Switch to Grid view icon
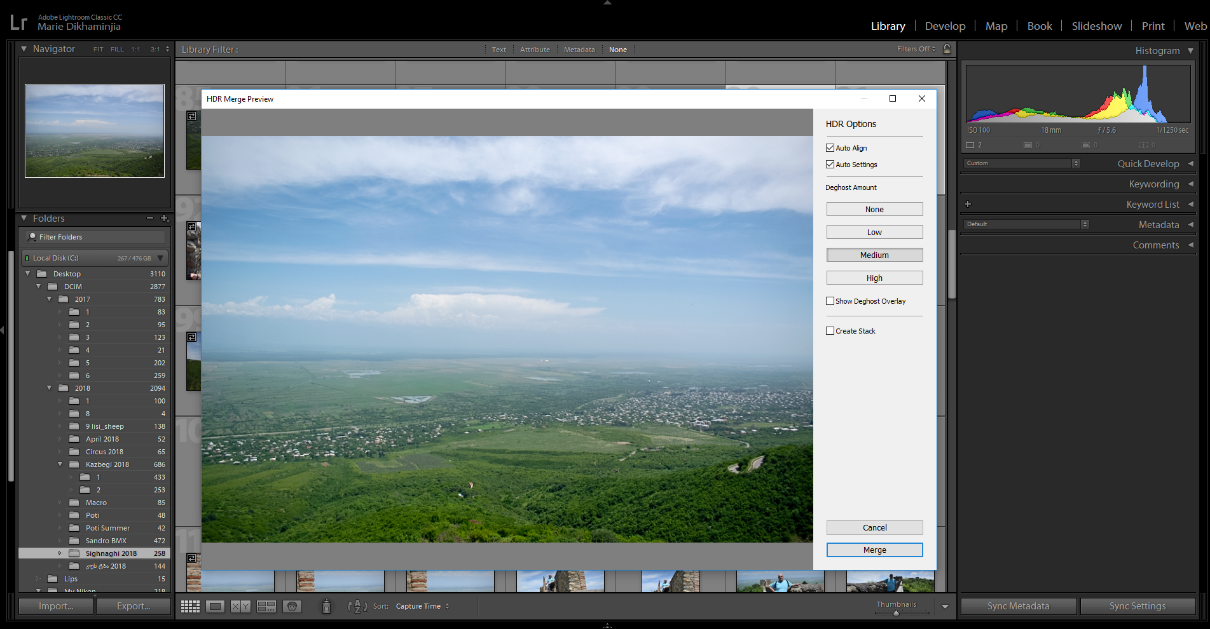Viewport: 1210px width, 629px height. 190,607
